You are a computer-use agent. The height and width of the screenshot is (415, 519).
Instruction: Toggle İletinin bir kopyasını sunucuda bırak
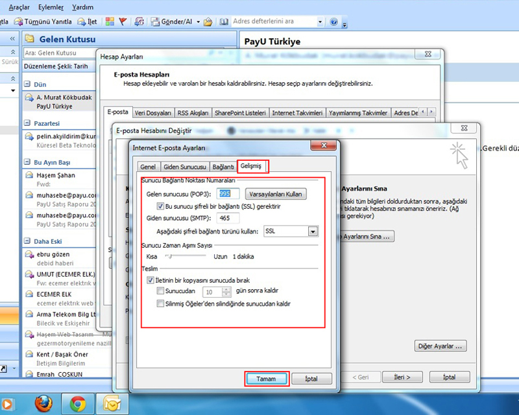coord(151,280)
